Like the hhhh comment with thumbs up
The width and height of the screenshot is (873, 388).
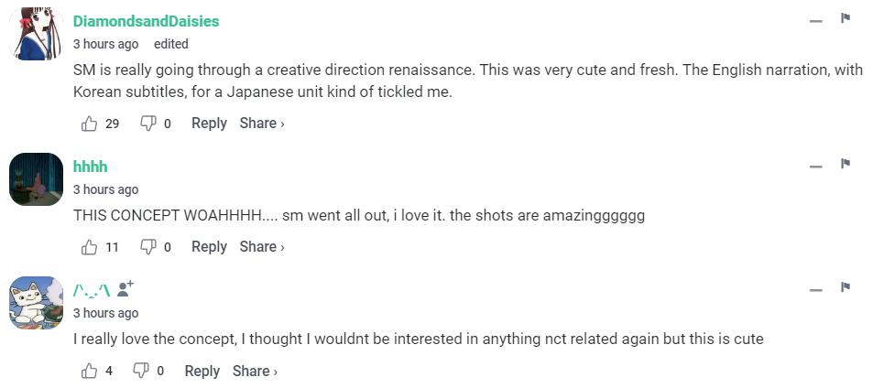point(90,247)
